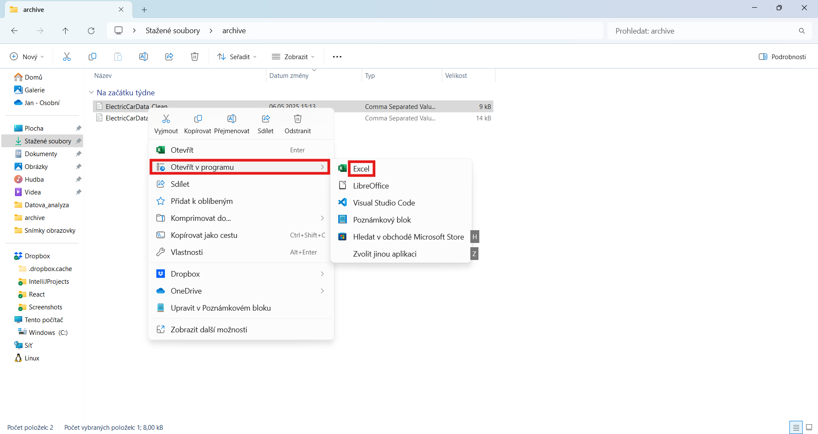Click the Rename (Přejmenovat) icon in context menu
818x434 pixels.
[231, 119]
